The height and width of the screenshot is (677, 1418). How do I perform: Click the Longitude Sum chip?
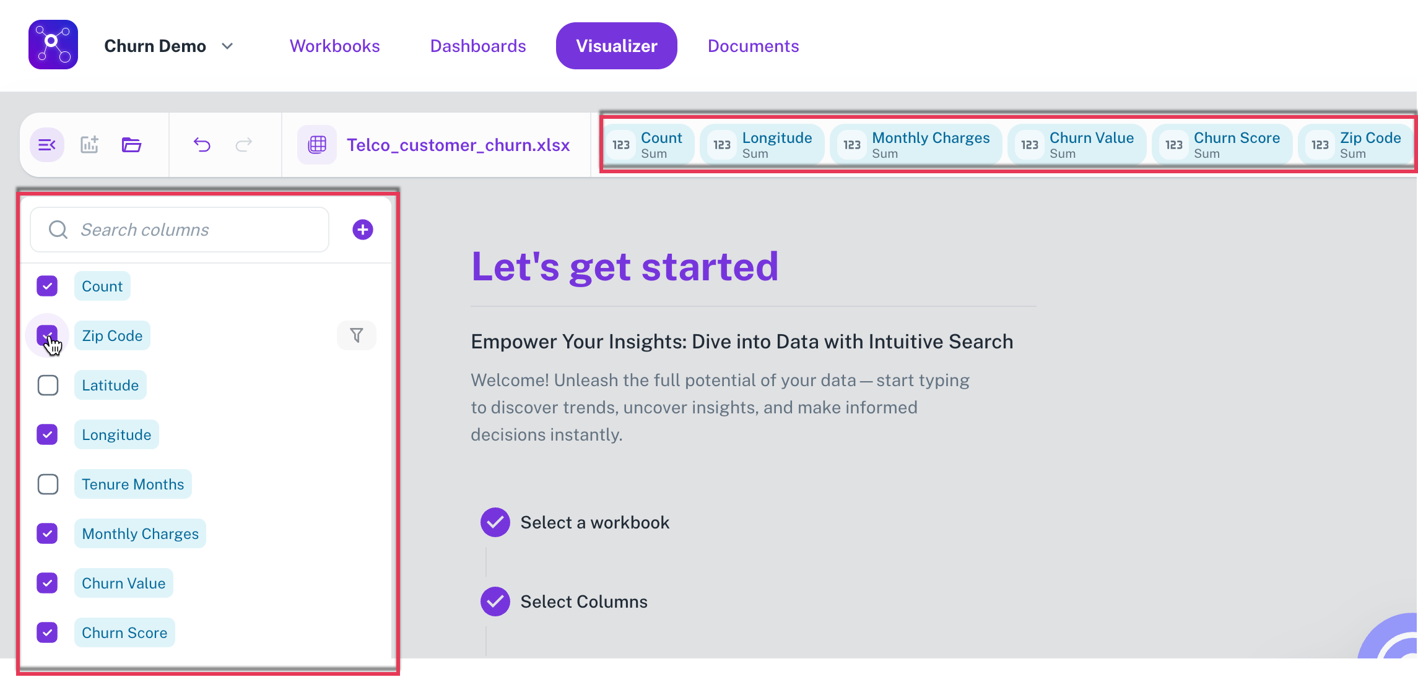pyautogui.click(x=762, y=145)
